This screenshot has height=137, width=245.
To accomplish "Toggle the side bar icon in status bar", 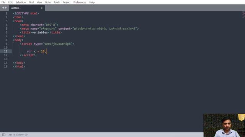I will 4,134.
